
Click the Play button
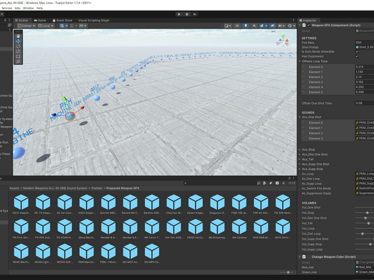pos(179,14)
